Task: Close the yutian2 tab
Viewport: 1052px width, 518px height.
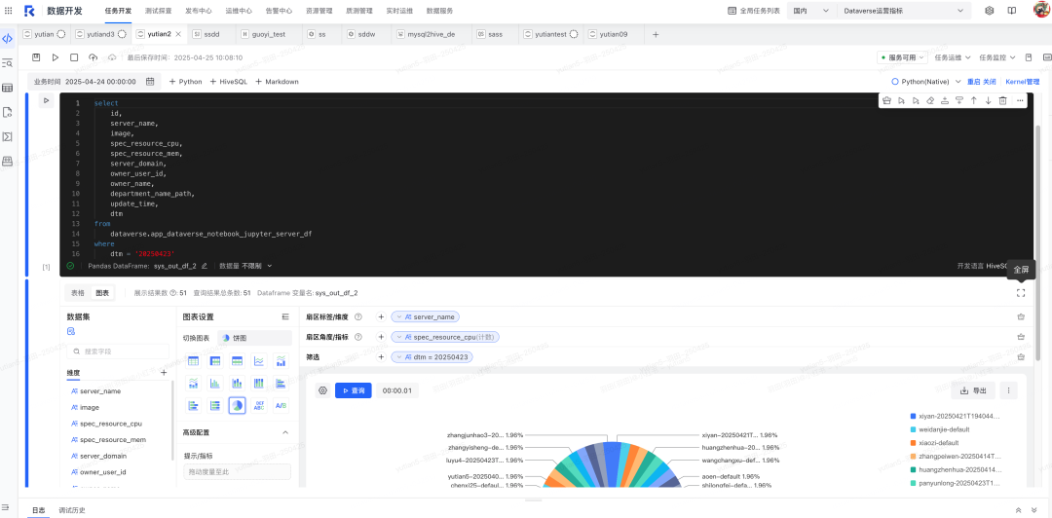Action: coord(178,34)
